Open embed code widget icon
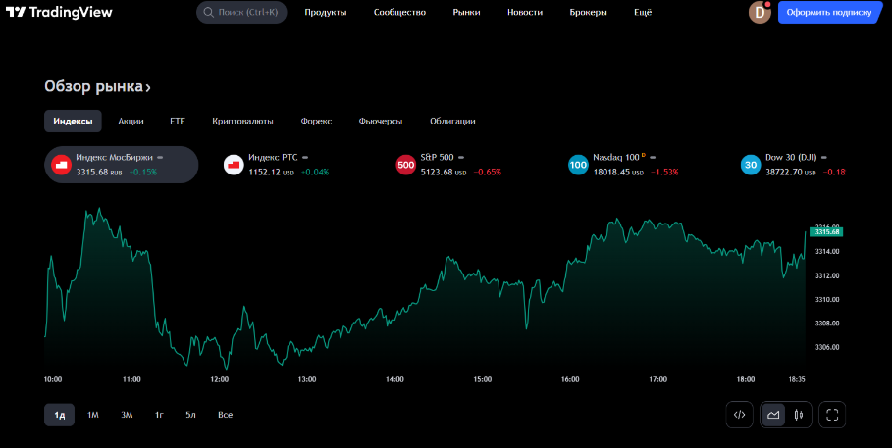893x448 pixels. 739,415
